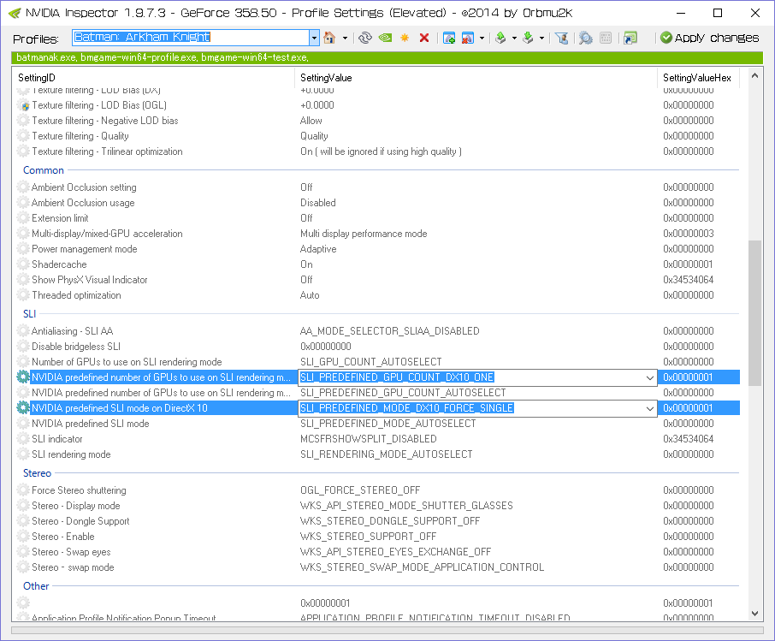Open the Profiles combo box arrow

pos(314,38)
